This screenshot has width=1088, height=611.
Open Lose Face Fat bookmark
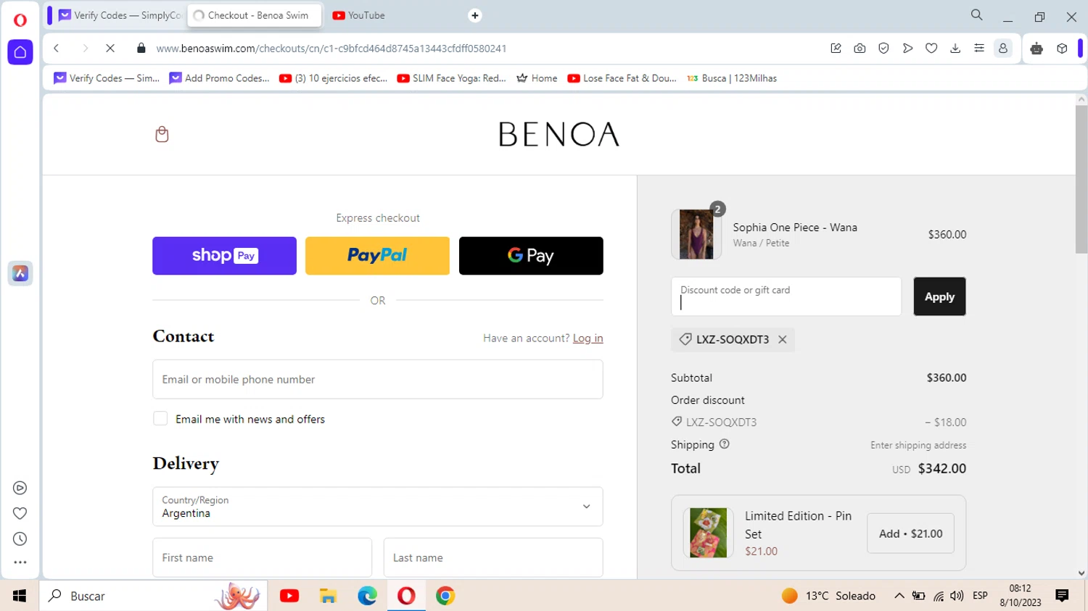tap(622, 78)
